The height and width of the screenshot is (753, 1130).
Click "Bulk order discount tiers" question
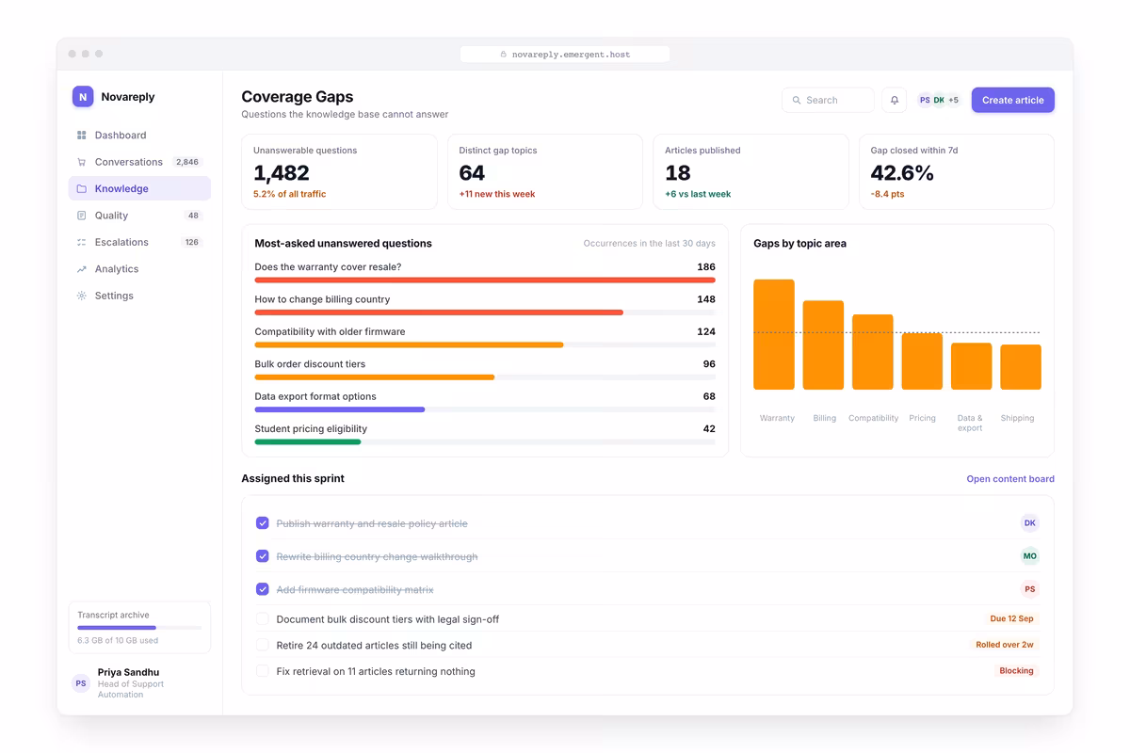(x=310, y=364)
